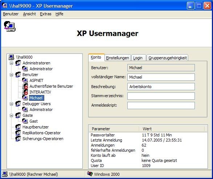The image size is (213, 179).
Task: Switch to the Konto tab
Action: coord(96,57)
